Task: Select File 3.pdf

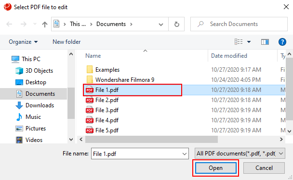Action: coord(107,110)
